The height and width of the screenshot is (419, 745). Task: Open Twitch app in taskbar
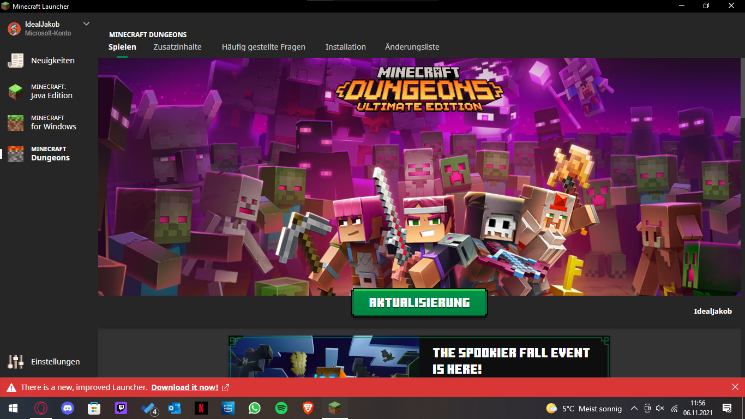click(x=121, y=408)
